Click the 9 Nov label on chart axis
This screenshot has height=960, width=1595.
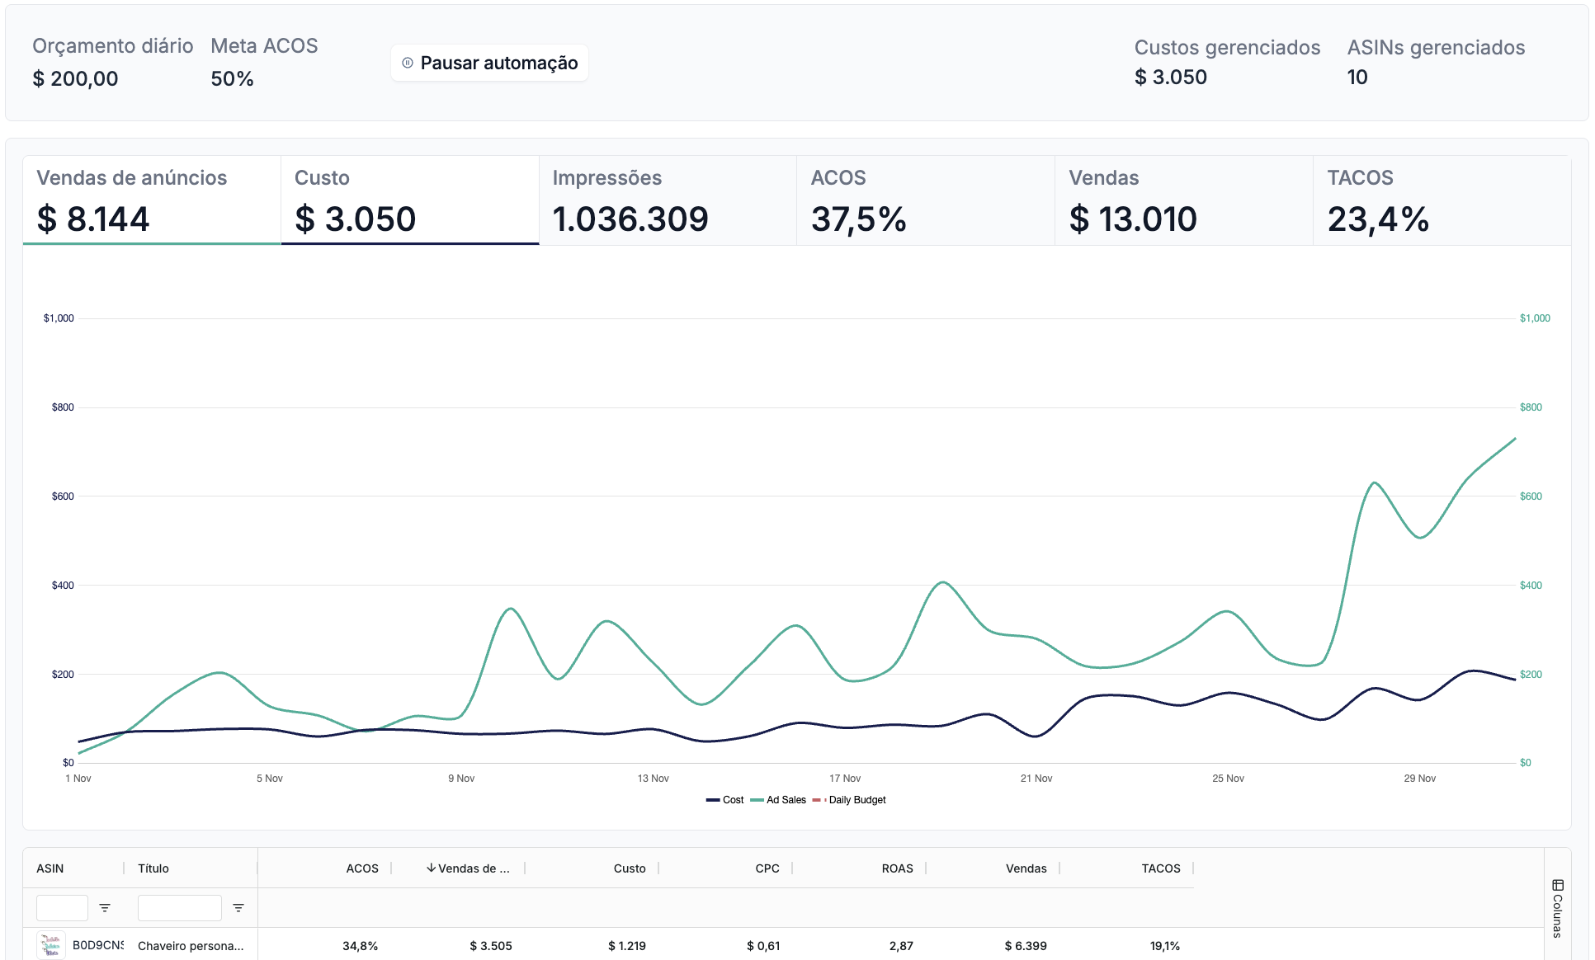tap(461, 779)
